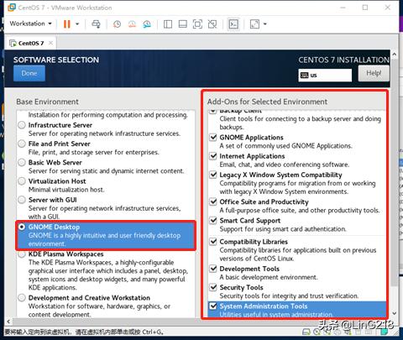Screen dimensions: 403x340
Task: Click 'Email, chat, and video conferencing software.' text
Action: tap(285, 165)
